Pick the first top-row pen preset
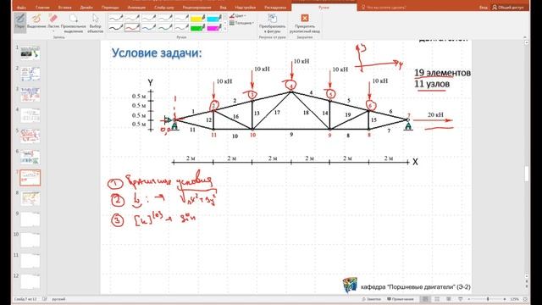The width and height of the screenshot is (542, 305). 116,18
